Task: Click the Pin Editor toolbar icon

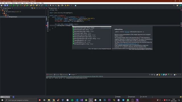Action: pyautogui.click(x=76, y=5)
